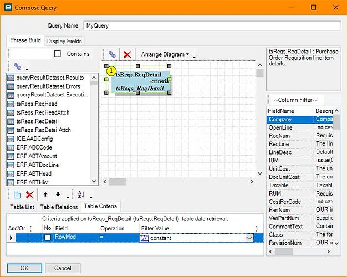347x277 pixels.
Task: Click the constant type icon in Filter Value
Action: click(144, 238)
